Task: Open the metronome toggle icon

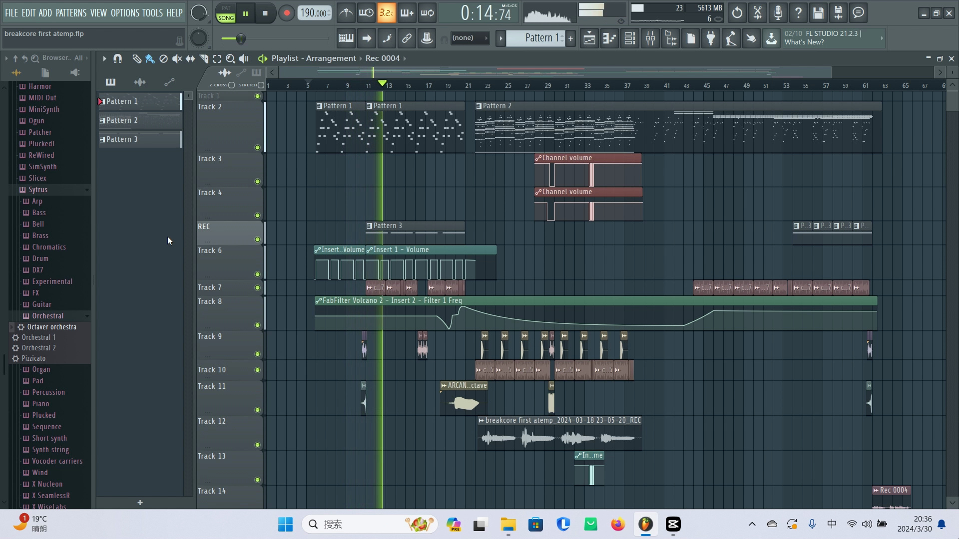Action: [346, 13]
